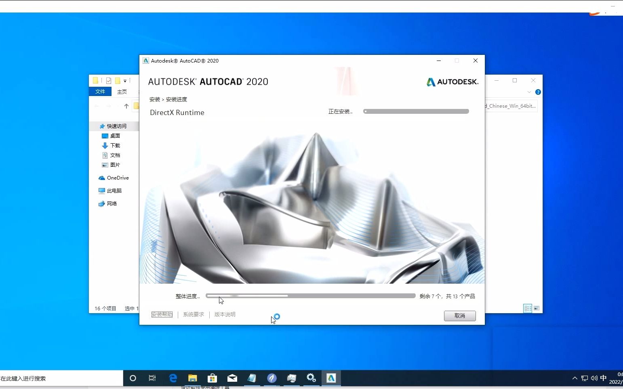Select the AutoCAD installer icon in taskbar
Image resolution: width=623 pixels, height=389 pixels.
click(x=331, y=378)
